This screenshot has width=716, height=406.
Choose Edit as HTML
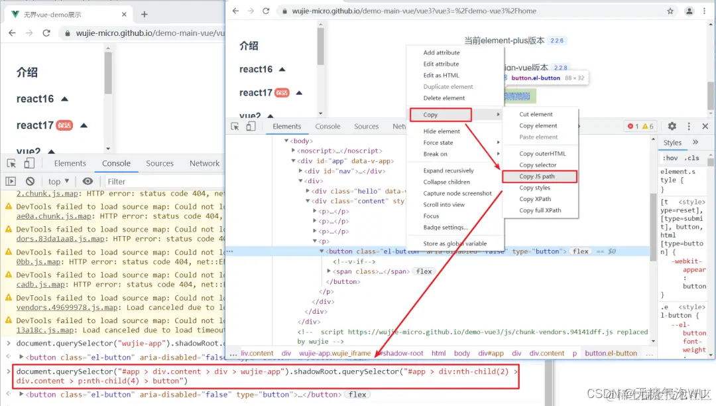(441, 76)
